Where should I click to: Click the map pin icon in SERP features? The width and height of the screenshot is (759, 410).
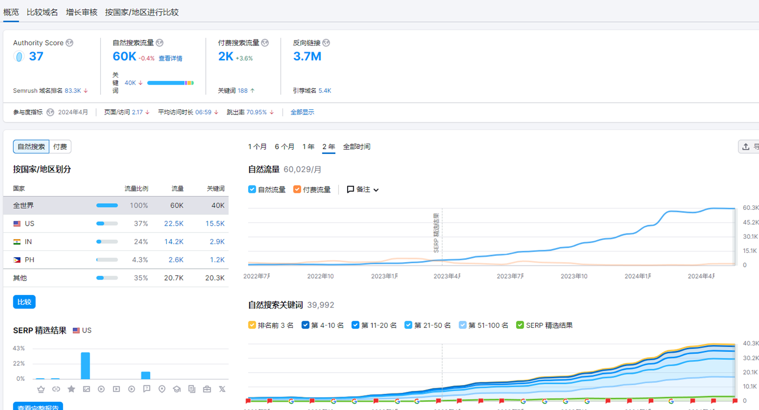(x=162, y=389)
